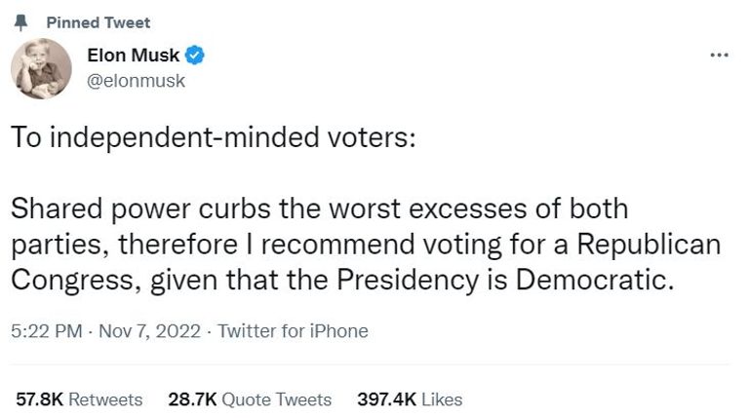This screenshot has width=749, height=418.
Task: Open the three-dot more options menu
Action: [x=720, y=55]
